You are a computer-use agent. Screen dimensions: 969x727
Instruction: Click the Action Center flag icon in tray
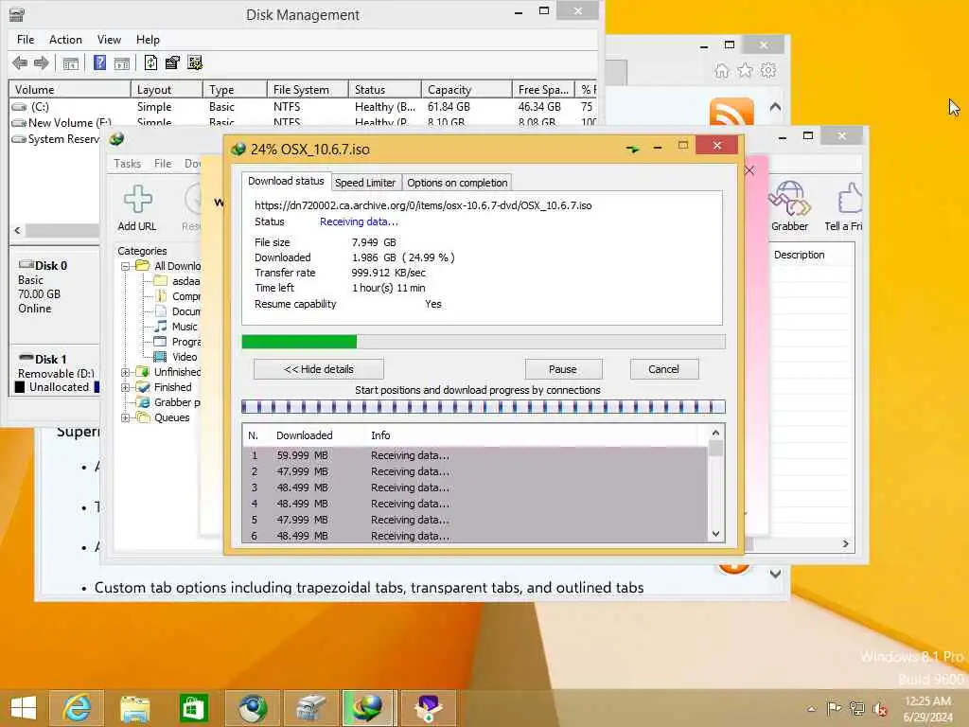coord(834,708)
